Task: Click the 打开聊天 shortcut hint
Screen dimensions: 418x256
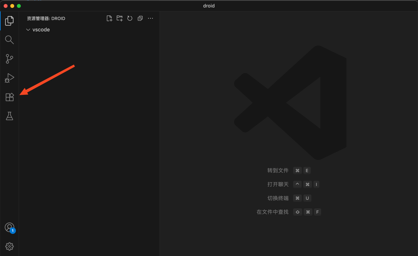Action: 278,184
